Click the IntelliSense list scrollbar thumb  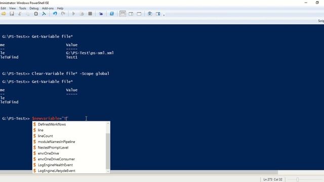point(108,152)
